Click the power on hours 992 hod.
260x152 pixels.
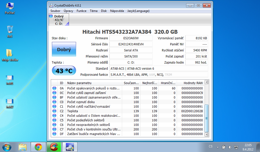(x=197, y=63)
